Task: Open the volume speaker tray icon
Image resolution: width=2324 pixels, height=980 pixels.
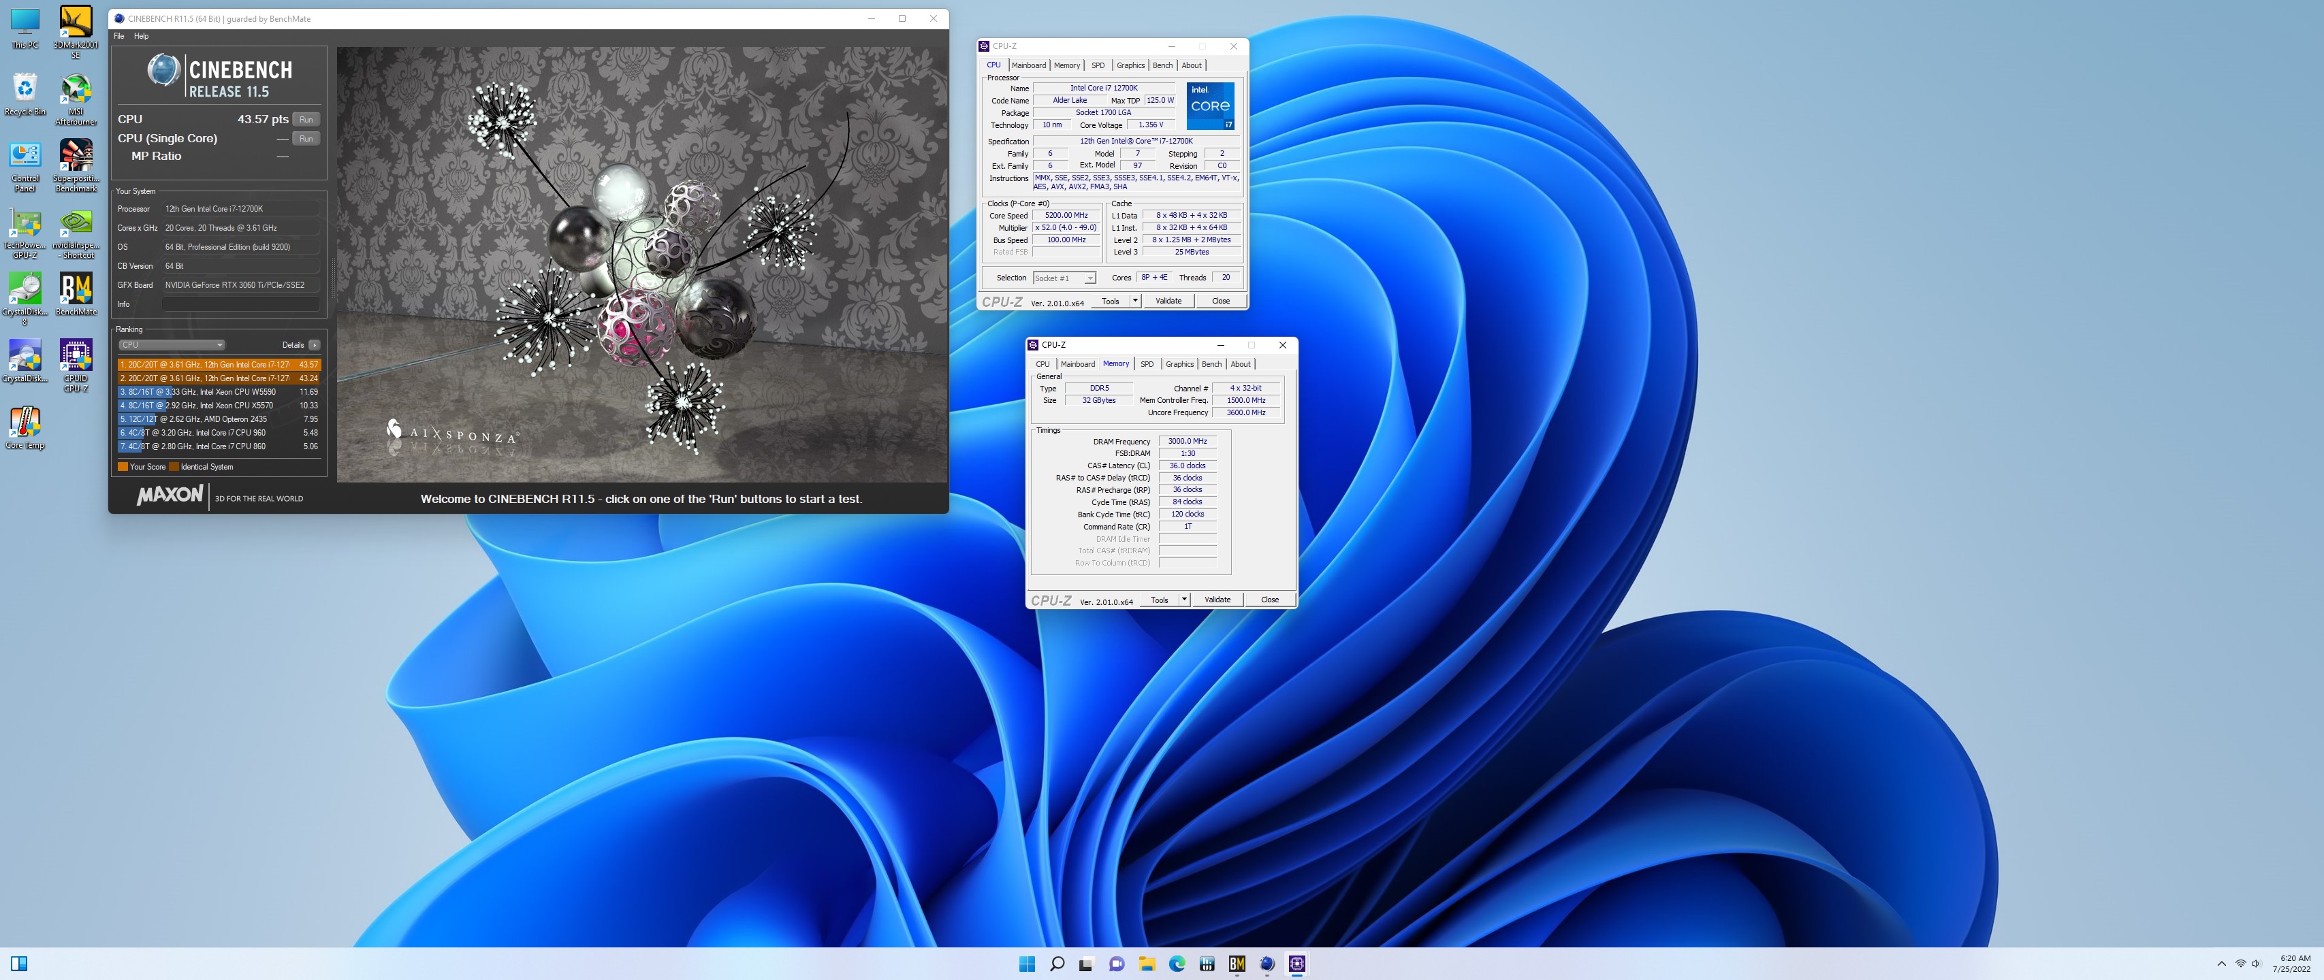Action: coord(2257,964)
